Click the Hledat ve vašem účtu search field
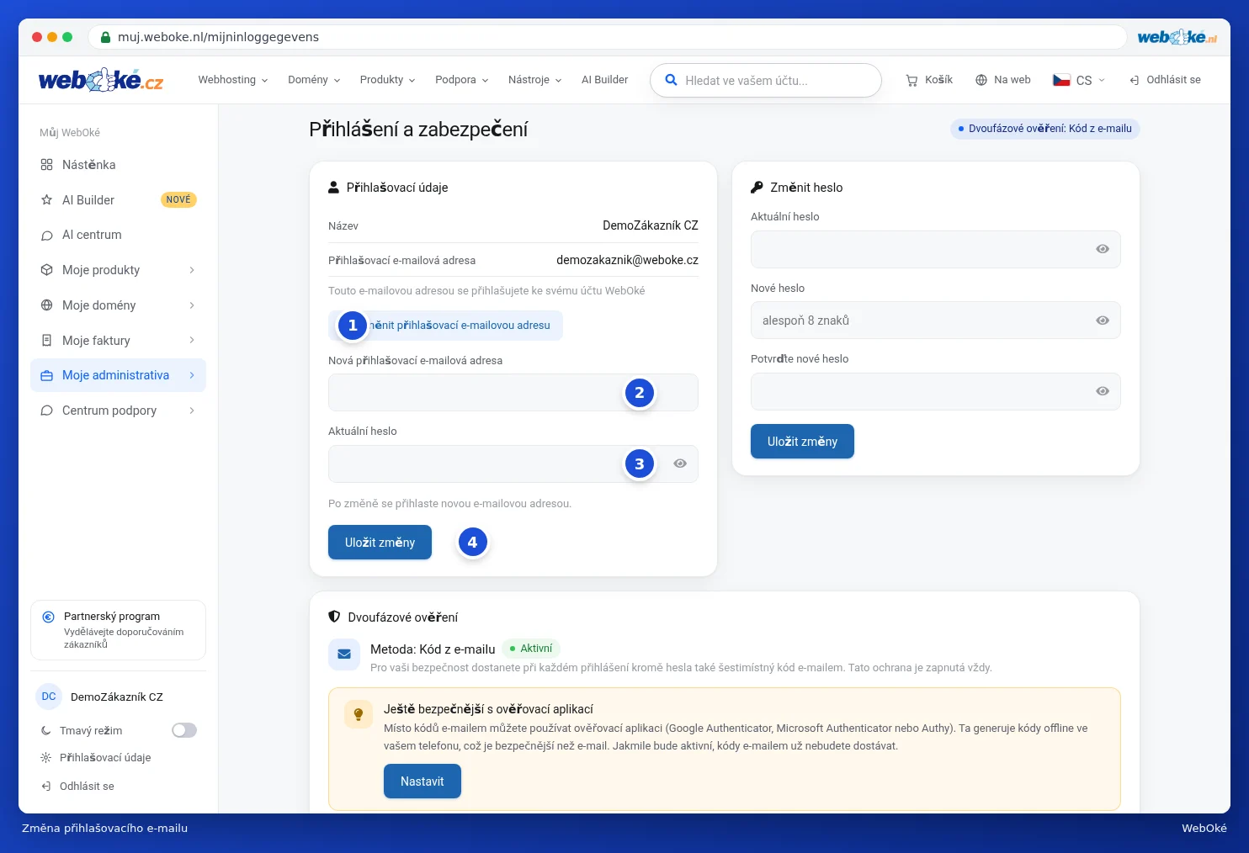This screenshot has height=853, width=1249. point(766,81)
